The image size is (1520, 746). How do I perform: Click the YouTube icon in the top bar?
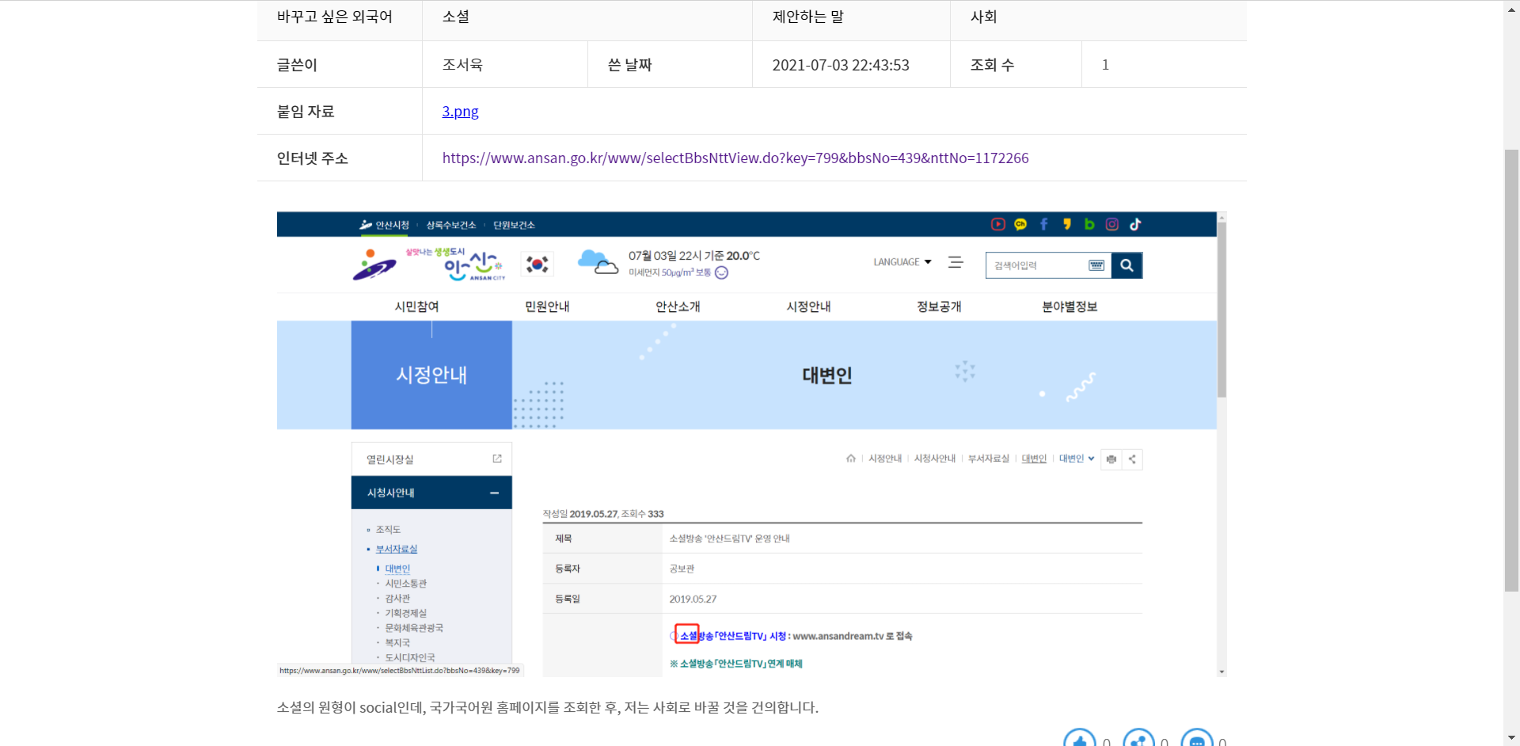click(997, 224)
